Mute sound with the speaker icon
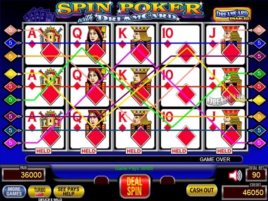 pos(235,175)
